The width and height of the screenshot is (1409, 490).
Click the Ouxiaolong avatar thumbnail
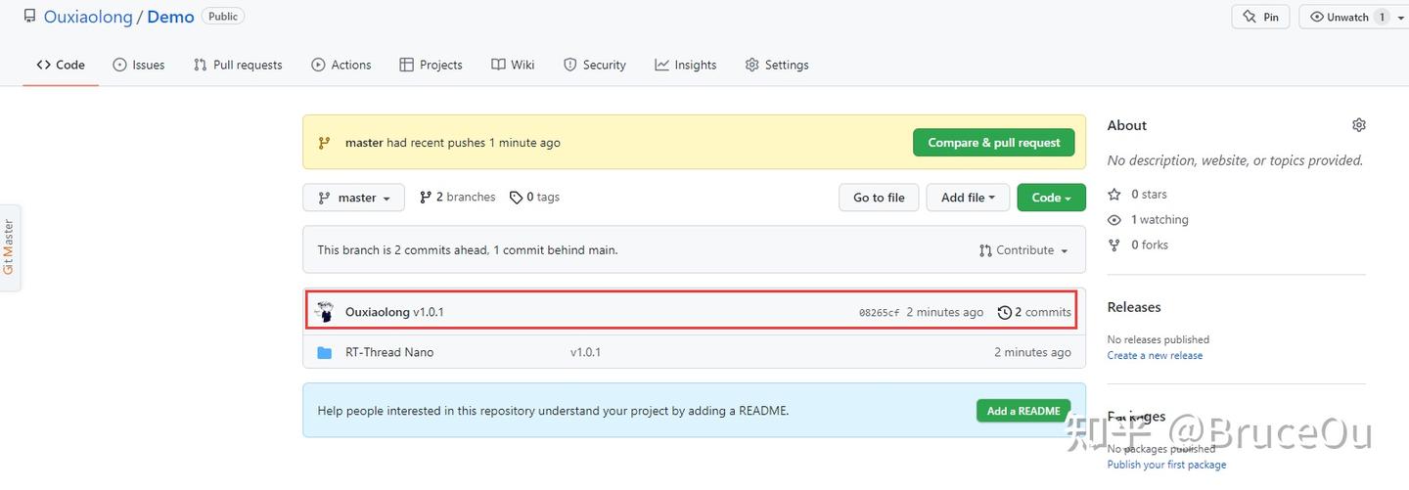[325, 312]
